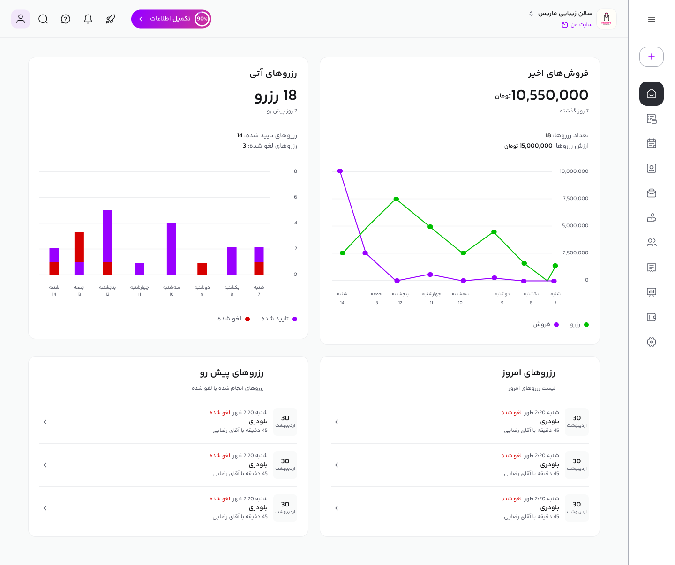Open the help question mark icon
The height and width of the screenshot is (565, 675).
[66, 19]
